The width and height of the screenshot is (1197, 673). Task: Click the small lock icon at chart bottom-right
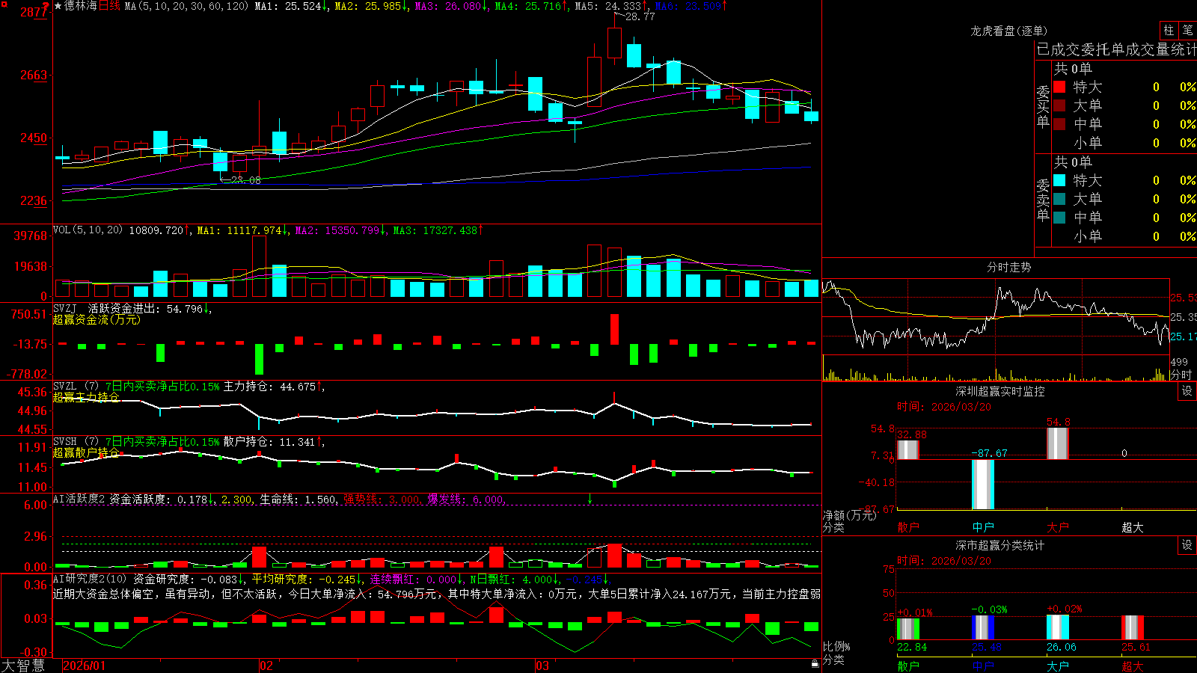[x=815, y=663]
